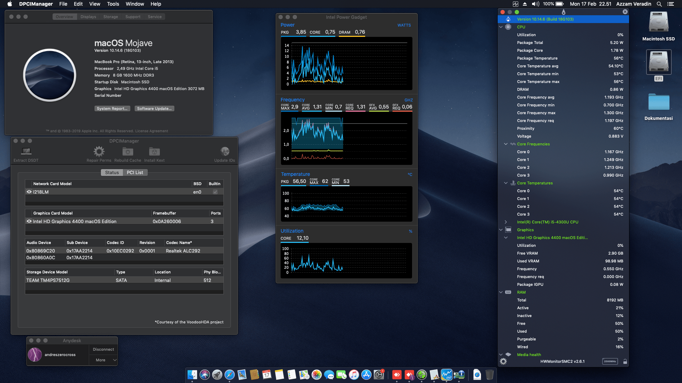Click the Rebuild Cache folder icon
Viewport: 682px width, 383px height.
click(x=128, y=152)
